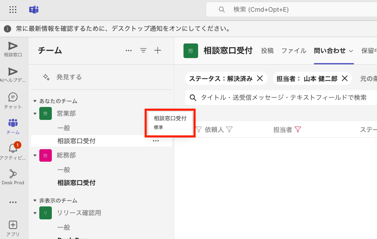This screenshot has height=239, width=377.
Task: Show more apps via sidebar ellipsis
Action: point(13,203)
